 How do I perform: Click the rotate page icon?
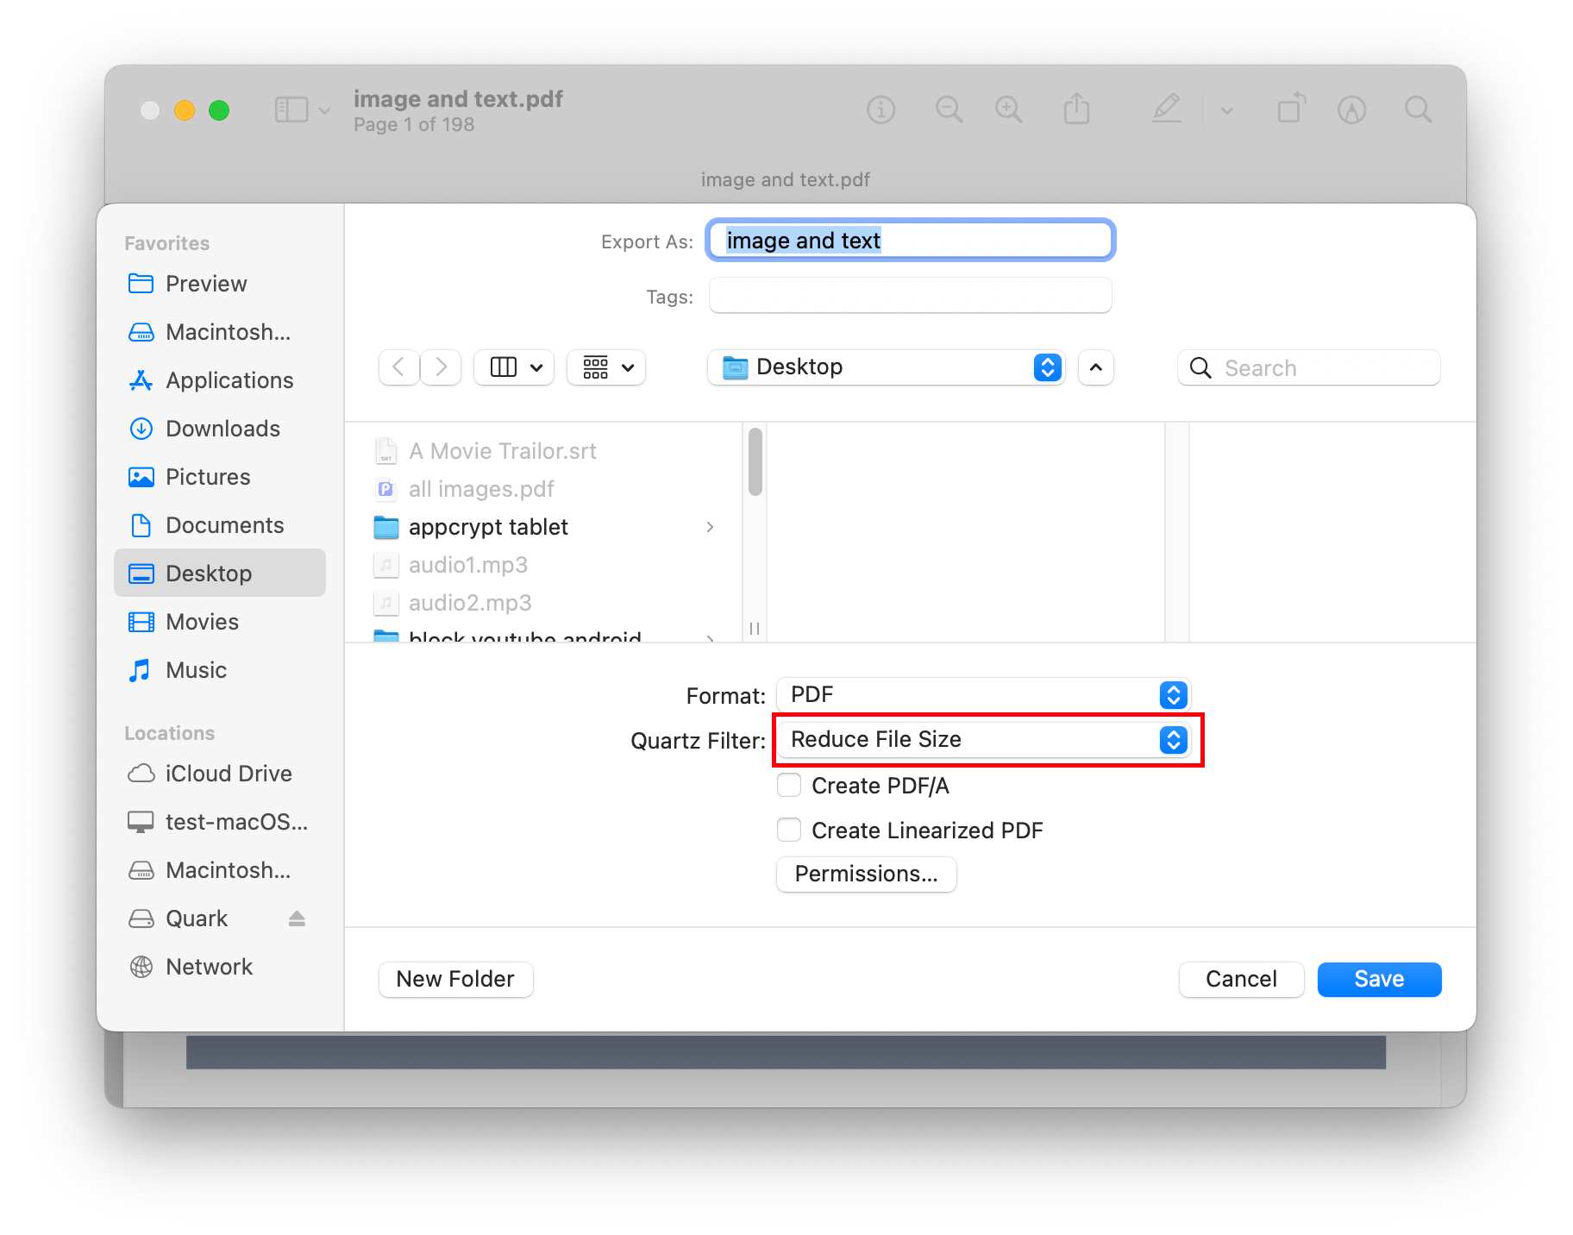[x=1290, y=110]
